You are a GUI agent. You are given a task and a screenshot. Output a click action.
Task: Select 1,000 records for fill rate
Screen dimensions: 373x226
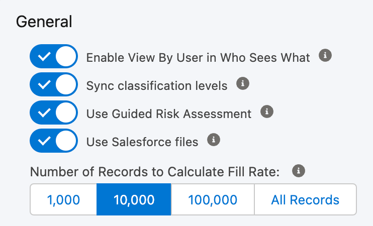click(x=63, y=199)
